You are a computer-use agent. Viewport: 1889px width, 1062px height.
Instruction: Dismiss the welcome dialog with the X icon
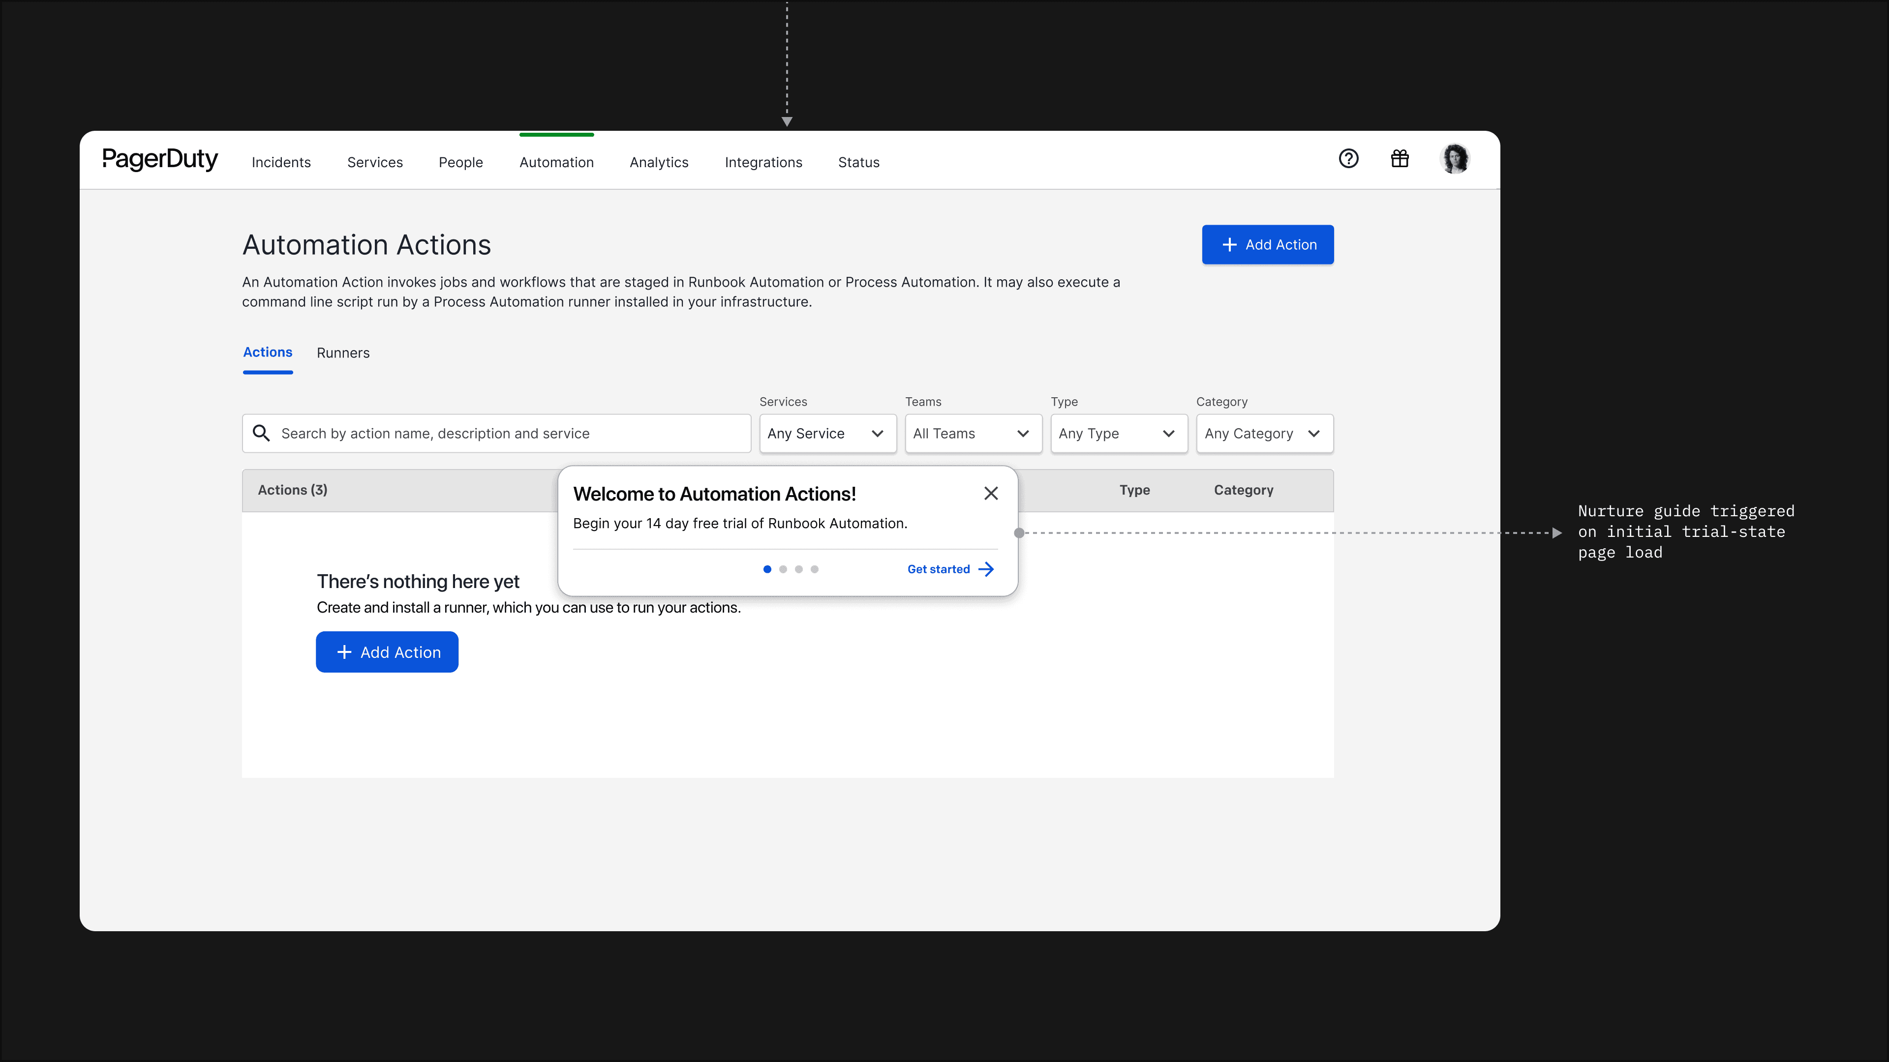[x=991, y=493]
